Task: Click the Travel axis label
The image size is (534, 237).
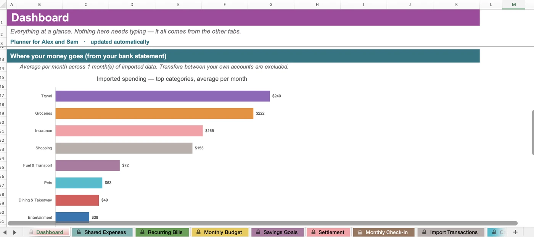Action: pyautogui.click(x=47, y=96)
